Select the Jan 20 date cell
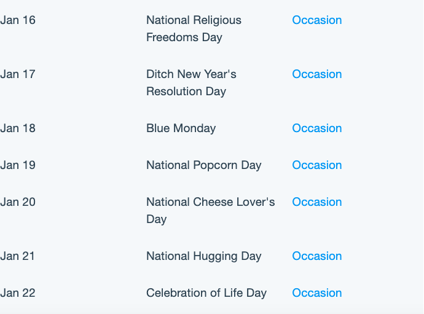This screenshot has height=314, width=424. [x=18, y=202]
